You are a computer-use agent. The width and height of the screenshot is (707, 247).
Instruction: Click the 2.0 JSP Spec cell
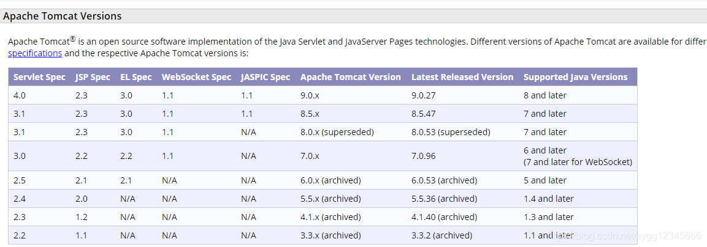coord(81,199)
